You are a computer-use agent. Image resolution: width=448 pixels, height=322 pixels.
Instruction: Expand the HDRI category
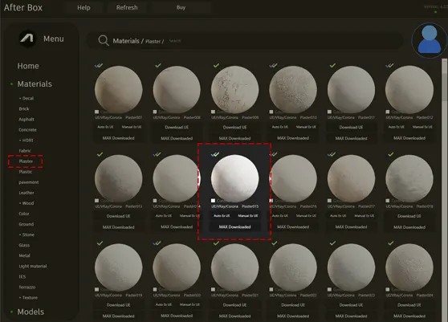(x=26, y=141)
